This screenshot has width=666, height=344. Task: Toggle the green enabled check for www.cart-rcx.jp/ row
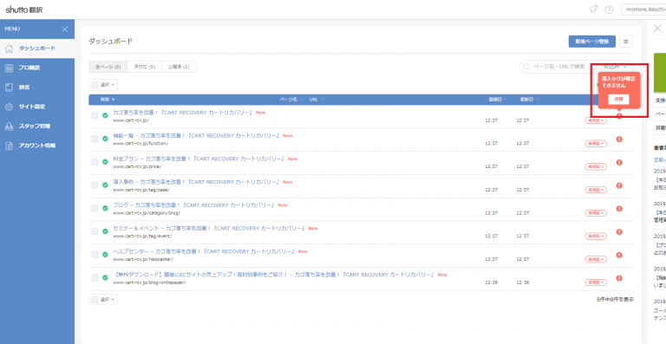coord(105,115)
